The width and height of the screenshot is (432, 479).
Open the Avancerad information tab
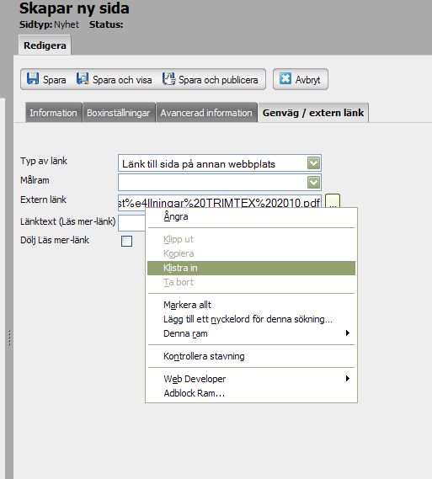tap(206, 113)
